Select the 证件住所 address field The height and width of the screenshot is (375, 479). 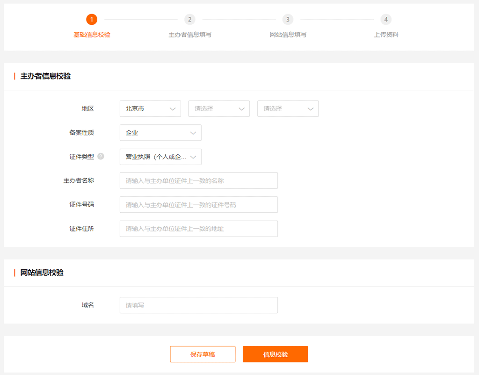pos(199,229)
